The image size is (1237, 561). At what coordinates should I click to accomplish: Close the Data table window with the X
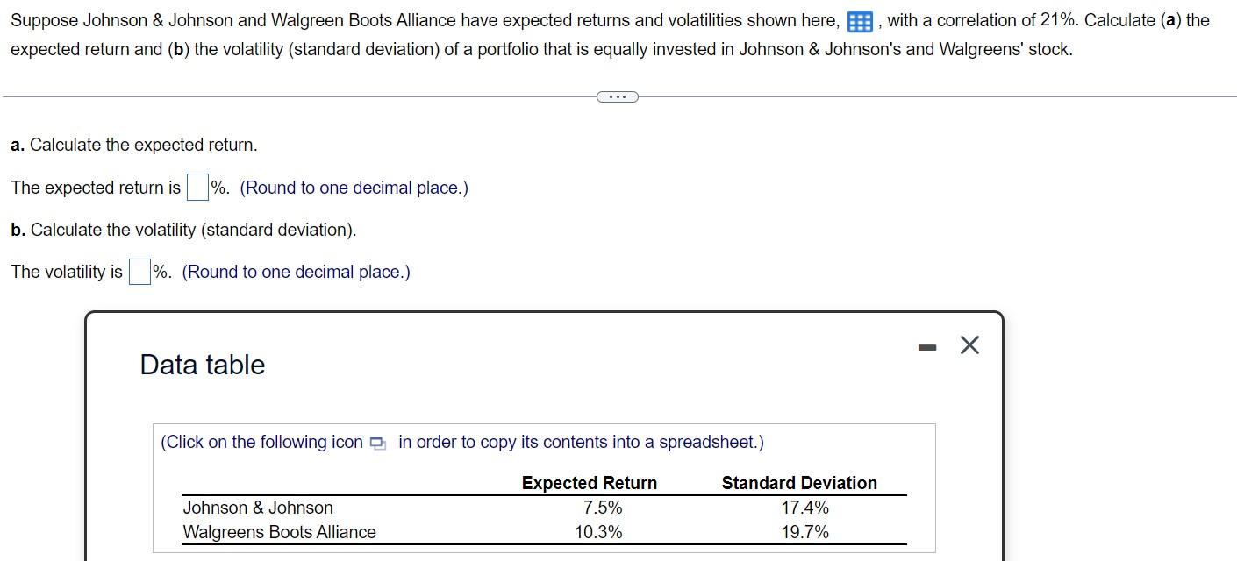[969, 344]
